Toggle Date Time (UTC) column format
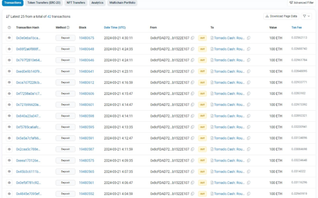Screen dimensions: 318x198 pos(114,28)
